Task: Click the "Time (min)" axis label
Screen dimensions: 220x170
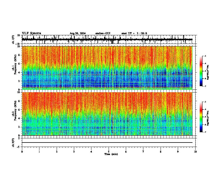Action: click(111, 154)
